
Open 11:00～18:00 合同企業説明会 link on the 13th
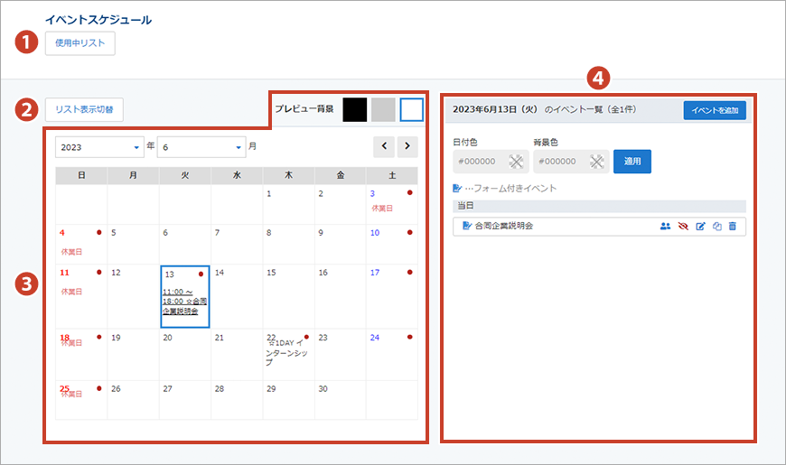pos(185,302)
